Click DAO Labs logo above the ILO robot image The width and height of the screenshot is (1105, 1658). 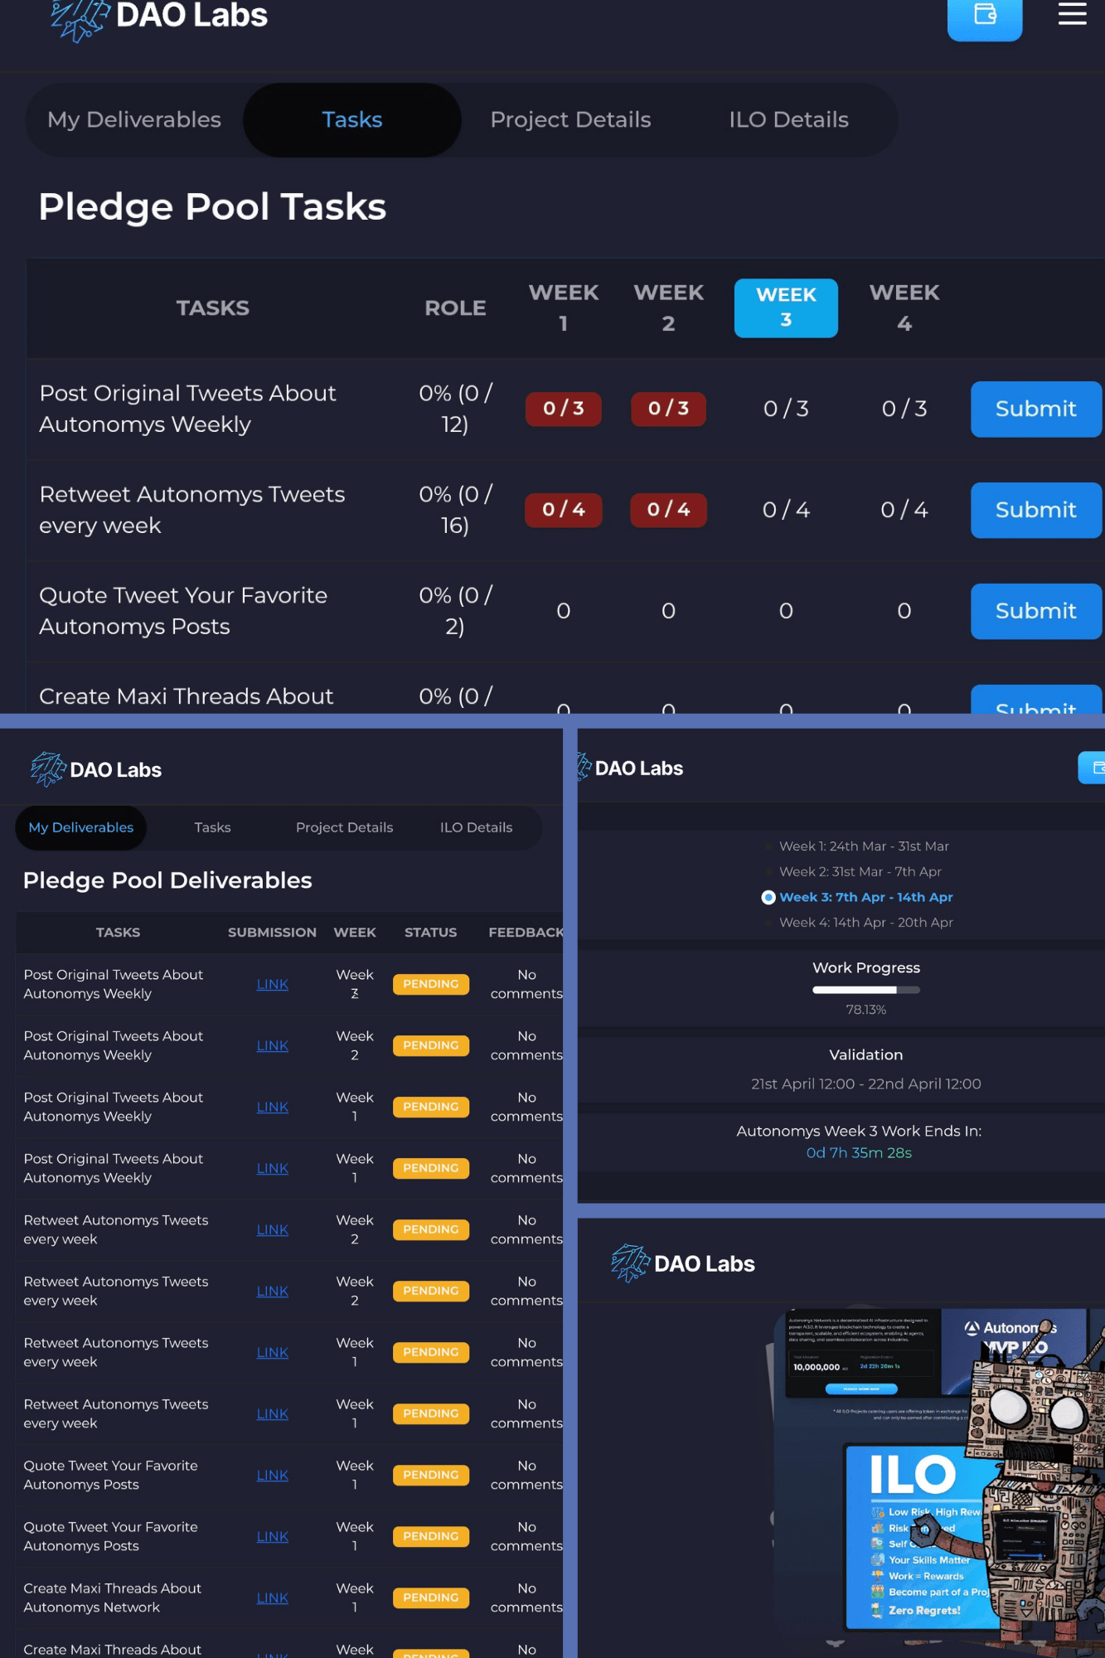[683, 1263]
